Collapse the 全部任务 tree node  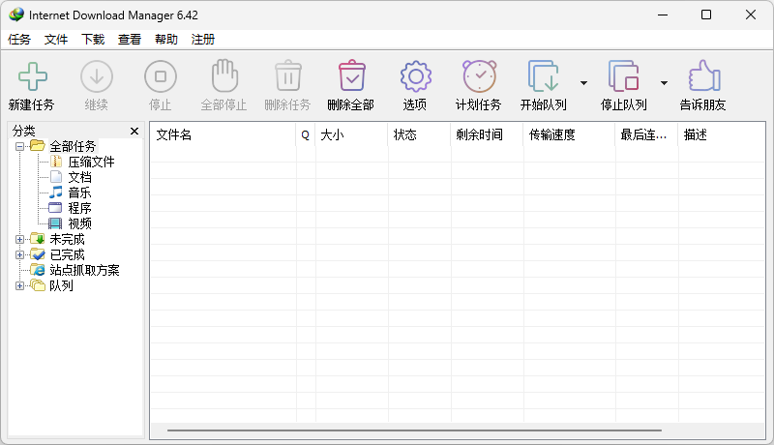pyautogui.click(x=19, y=146)
